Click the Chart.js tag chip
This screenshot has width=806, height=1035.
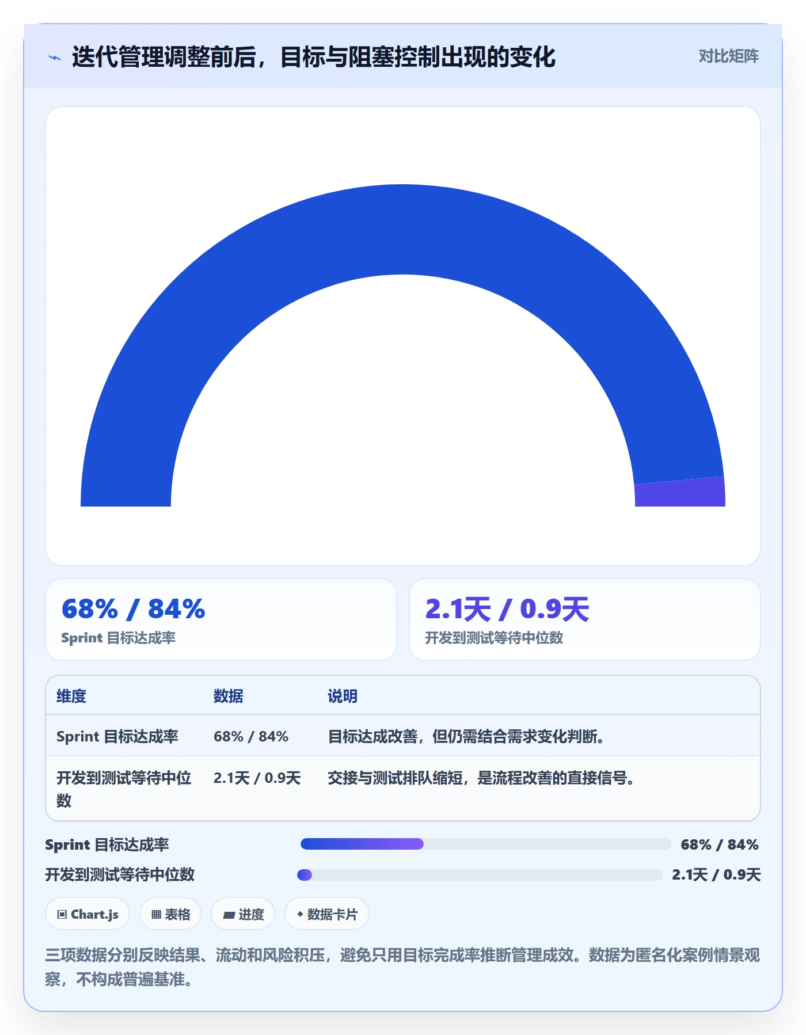coord(88,914)
